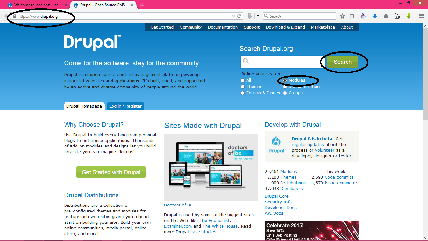The image size is (428, 241).
Task: Open the Distributions stats link
Action: point(293,183)
